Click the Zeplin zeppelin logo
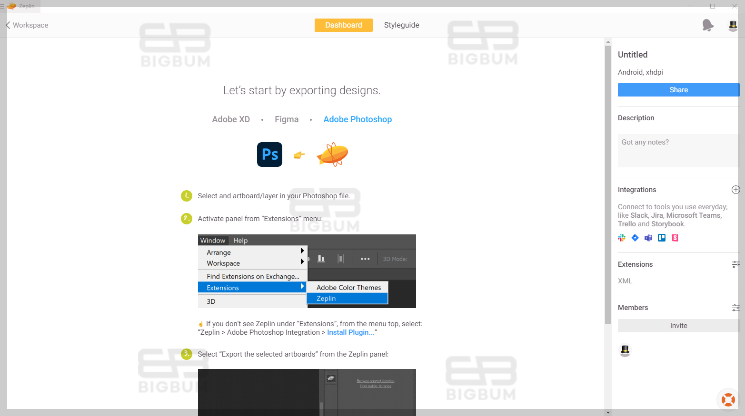The height and width of the screenshot is (416, 745). 333,155
